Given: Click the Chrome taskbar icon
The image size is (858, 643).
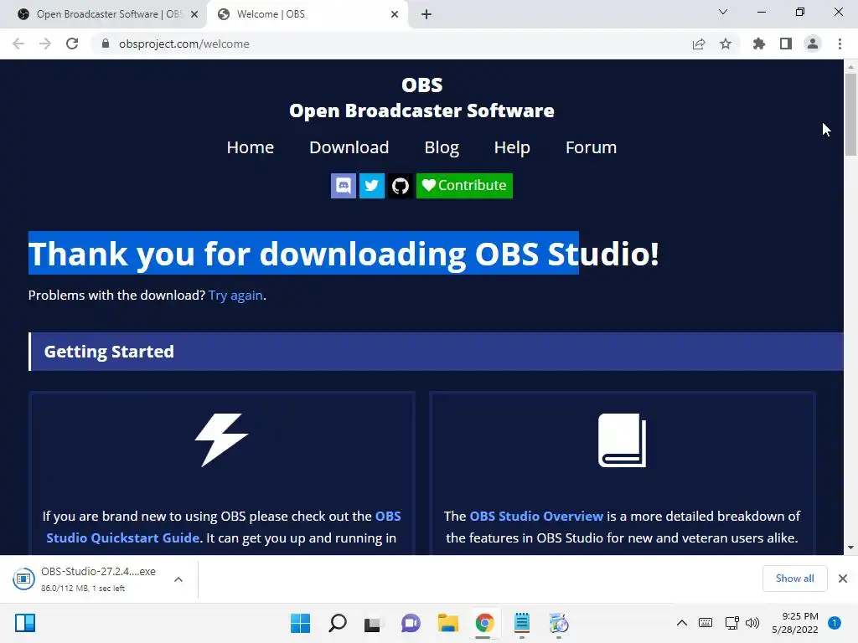Looking at the screenshot, I should [484, 623].
